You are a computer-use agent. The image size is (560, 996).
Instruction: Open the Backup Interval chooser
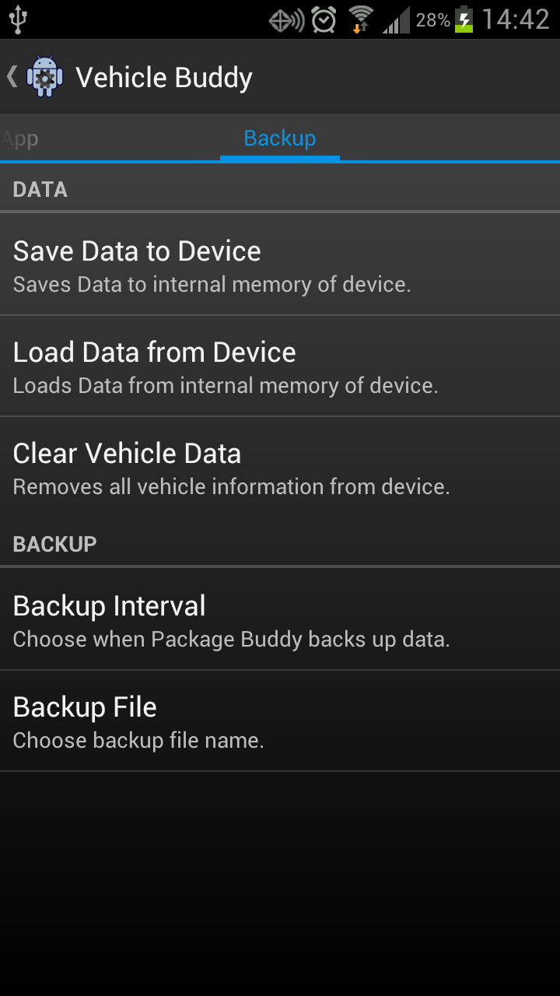pyautogui.click(x=280, y=619)
